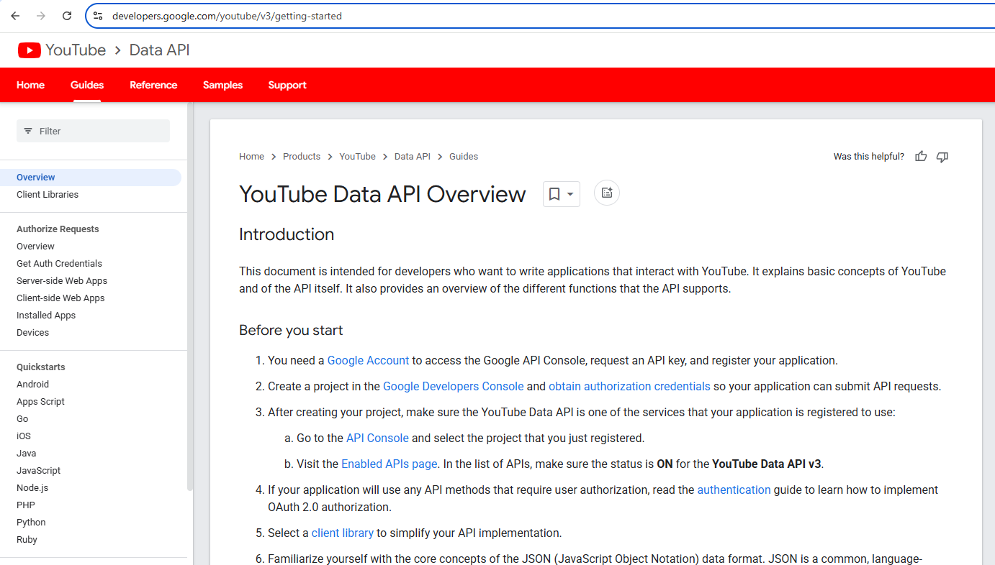Screen dimensions: 995x565
Task: Open the authentication guide link
Action: tap(734, 490)
